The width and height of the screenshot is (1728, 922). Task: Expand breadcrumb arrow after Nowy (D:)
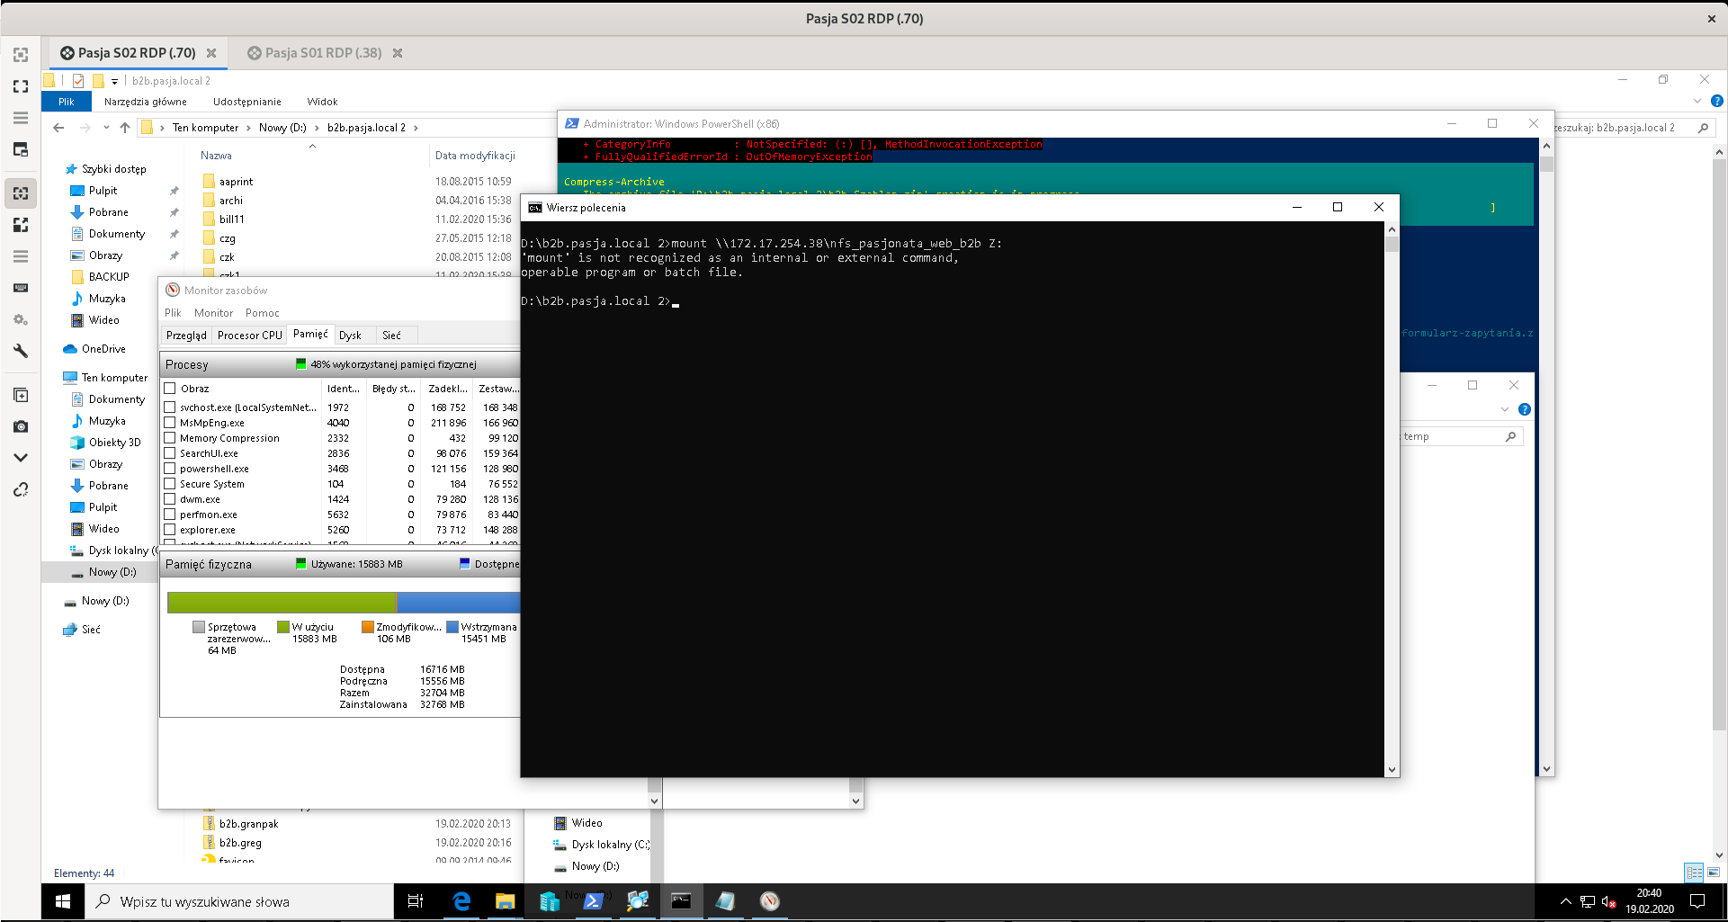[317, 128]
